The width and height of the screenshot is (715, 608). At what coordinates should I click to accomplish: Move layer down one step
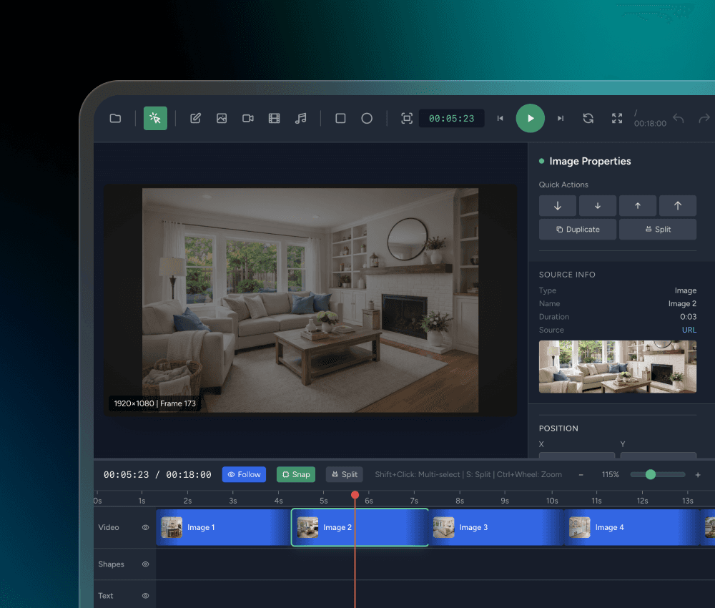(598, 206)
